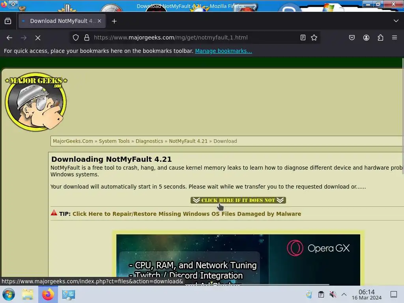This screenshot has height=303, width=404.
Task: Open the NotMyFault 4.21 breadcrumb
Action: pyautogui.click(x=188, y=141)
